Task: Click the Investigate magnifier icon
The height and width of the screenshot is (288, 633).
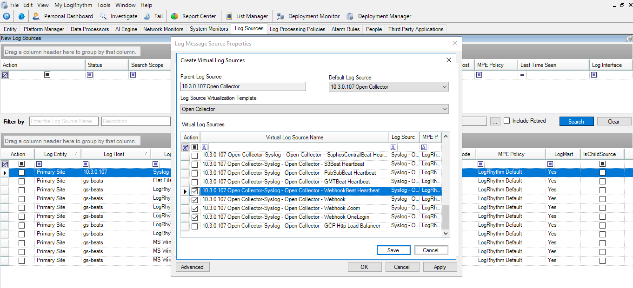Action: [103, 16]
